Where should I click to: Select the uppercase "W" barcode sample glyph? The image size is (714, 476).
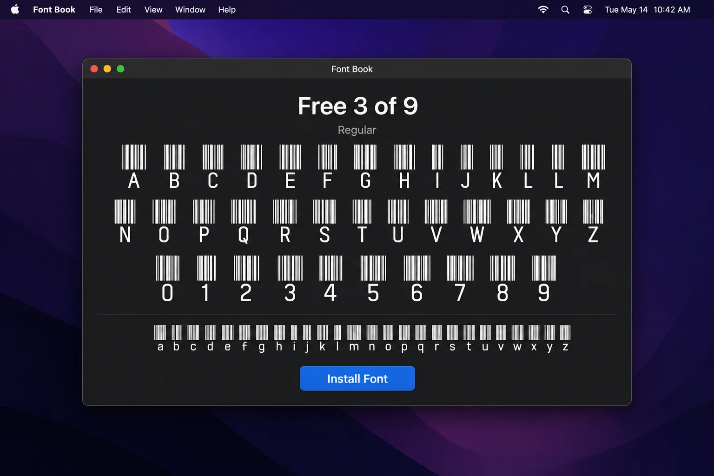[477, 221]
